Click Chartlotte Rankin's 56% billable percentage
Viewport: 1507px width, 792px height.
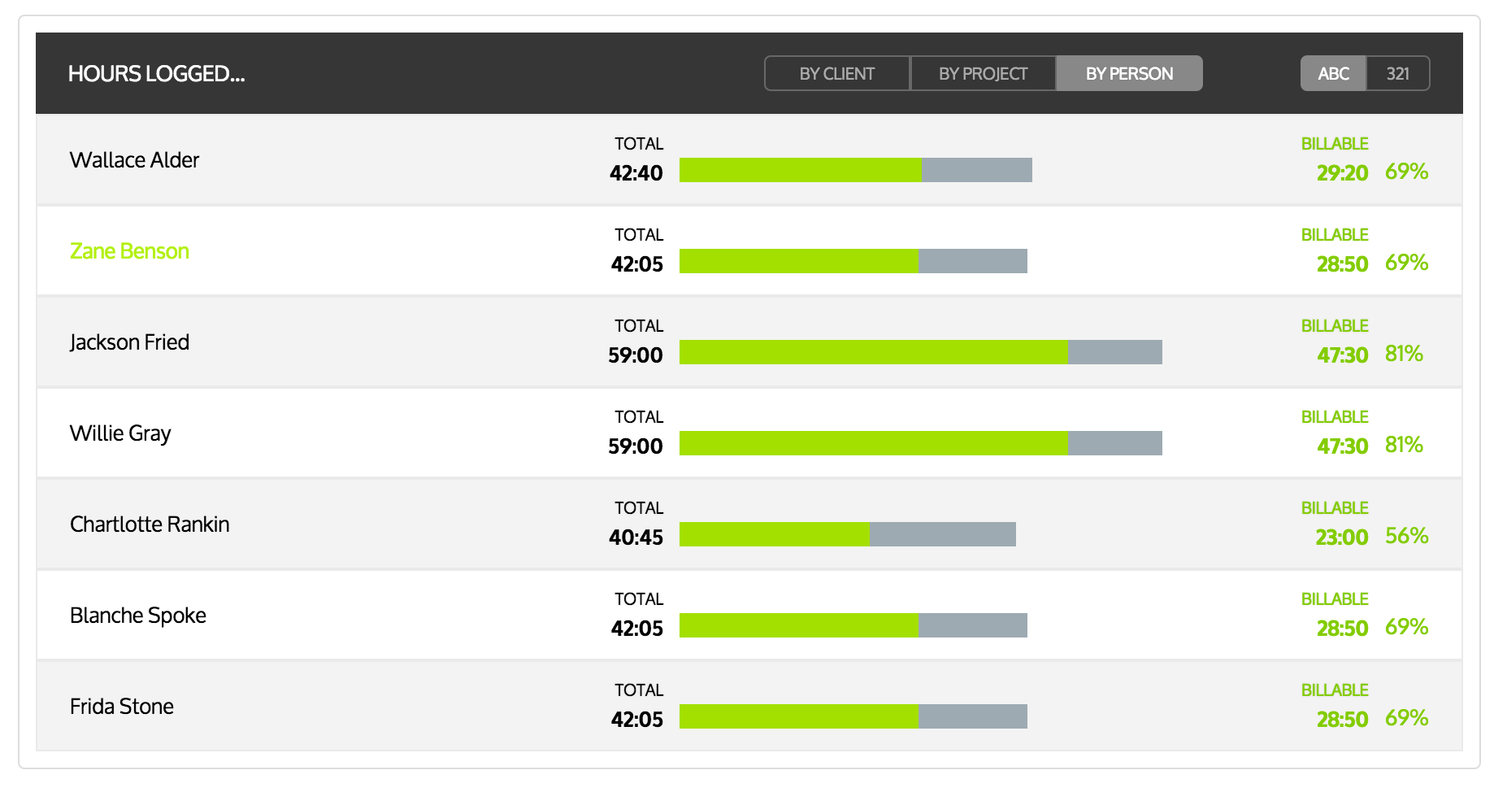(x=1406, y=536)
